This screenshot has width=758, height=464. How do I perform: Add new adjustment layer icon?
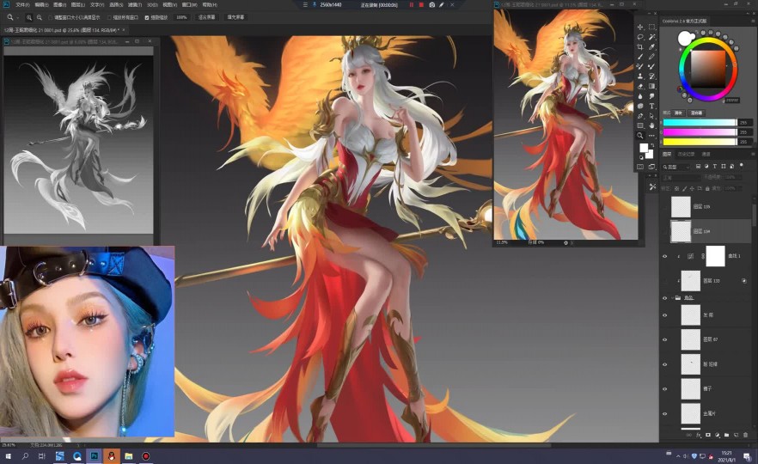pyautogui.click(x=718, y=435)
